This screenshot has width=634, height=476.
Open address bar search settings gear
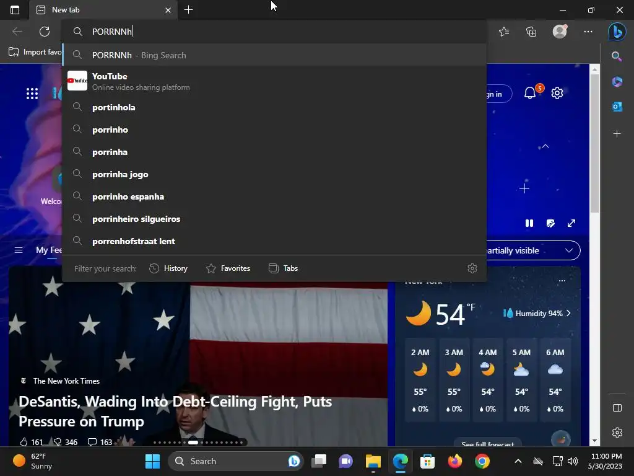coord(472,268)
